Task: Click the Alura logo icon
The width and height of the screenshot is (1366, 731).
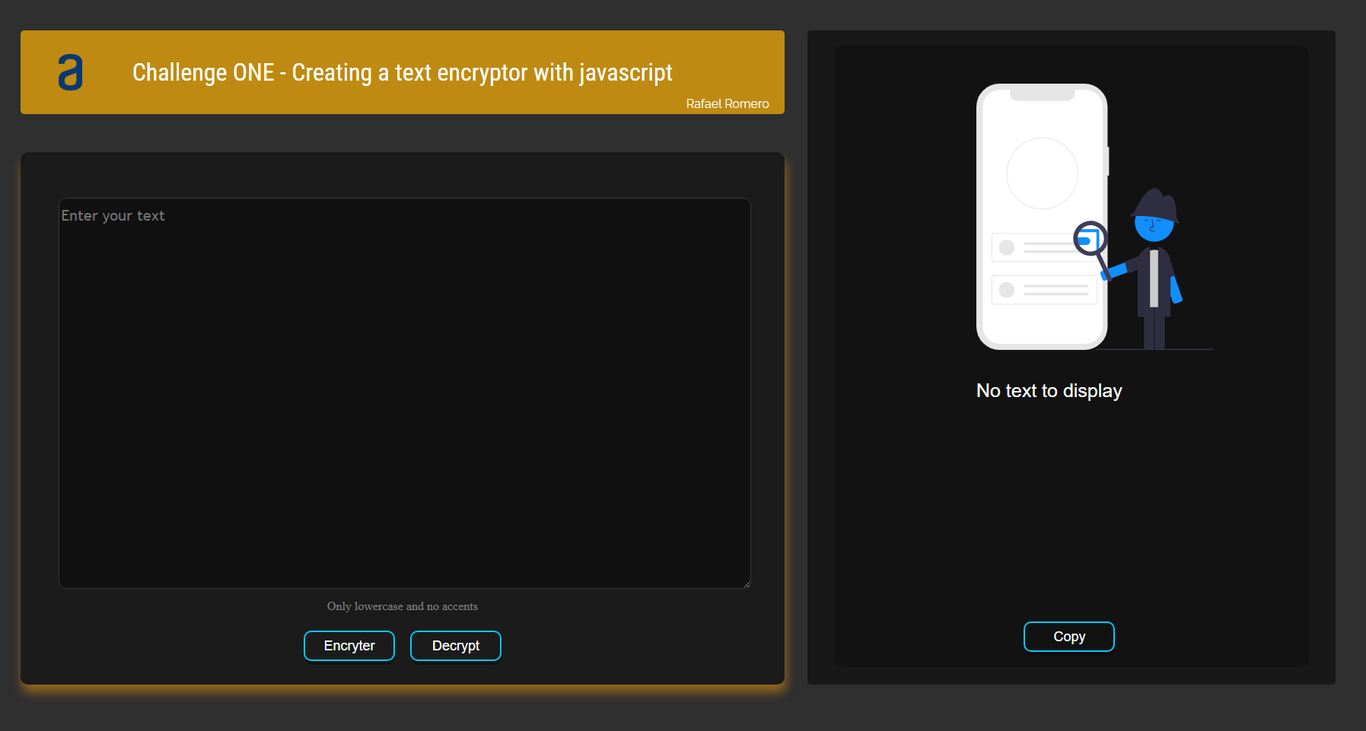Action: [71, 72]
